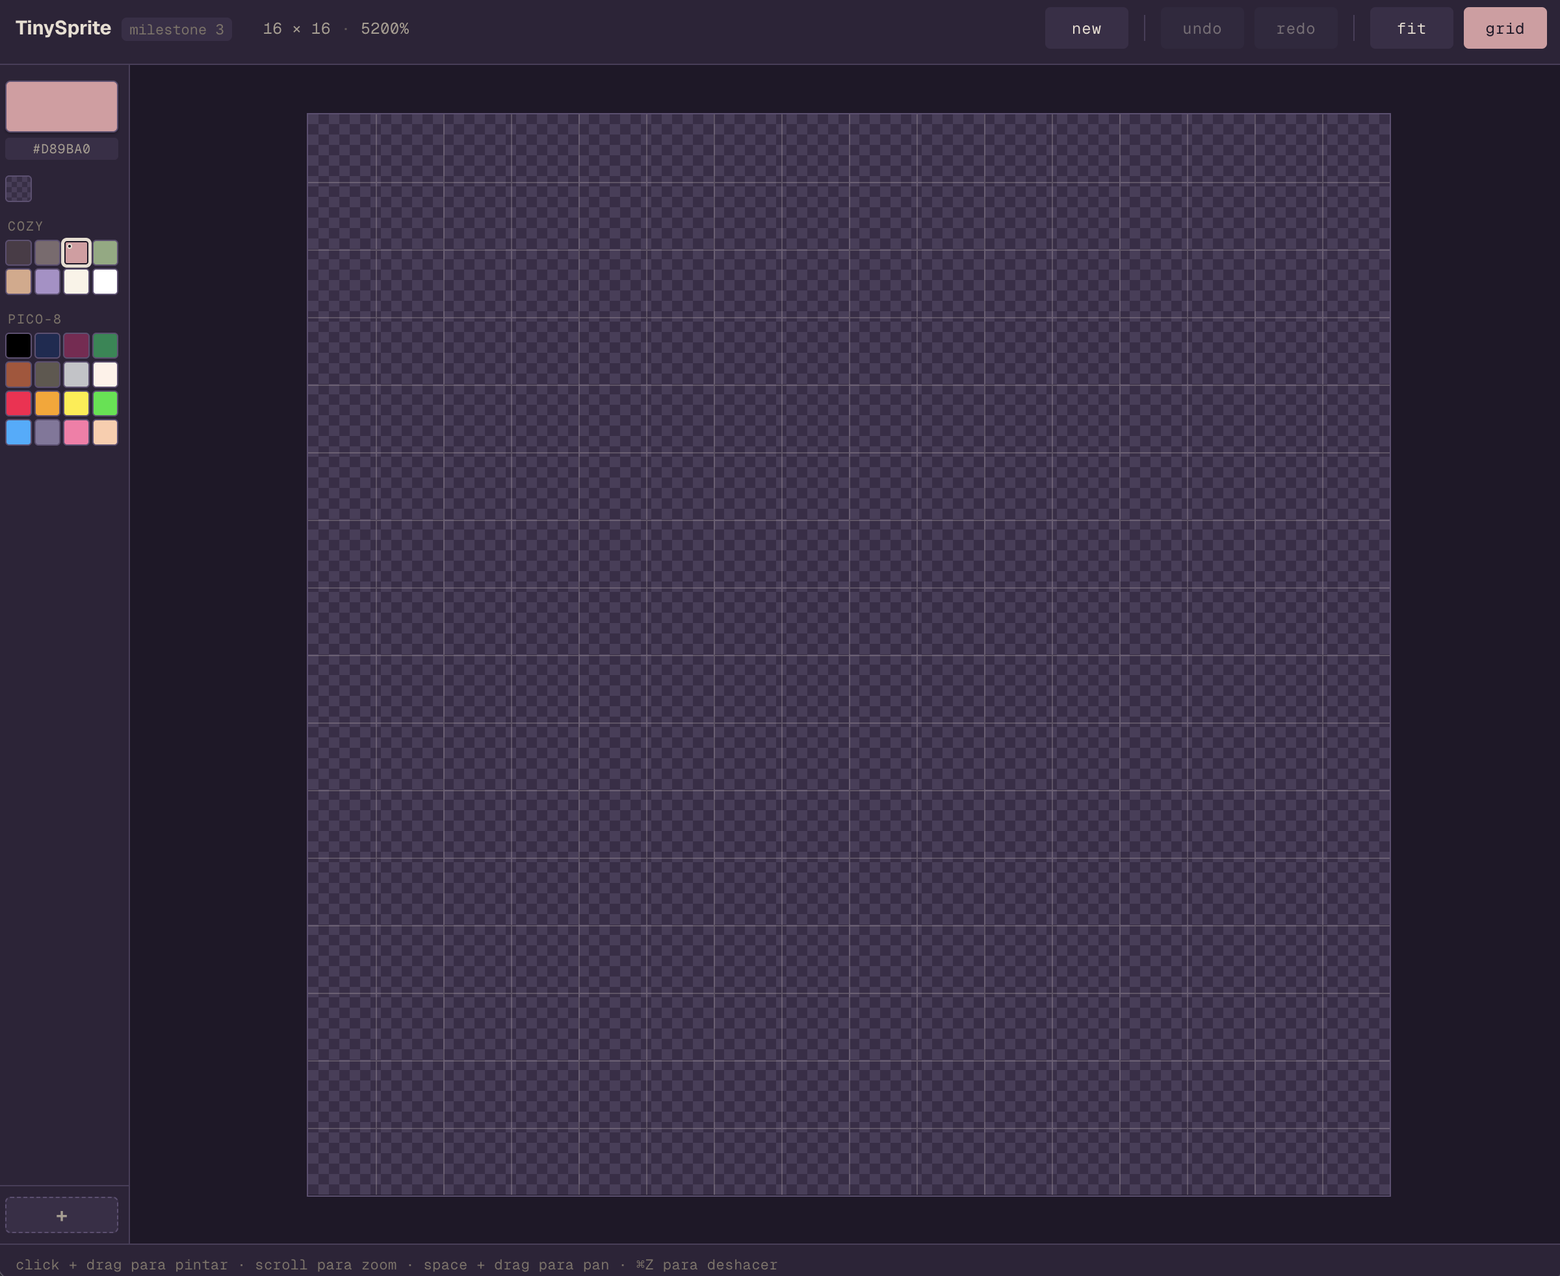Screen dimensions: 1560x1276
Task: Click the 5200% zoom level text
Action: pos(385,29)
